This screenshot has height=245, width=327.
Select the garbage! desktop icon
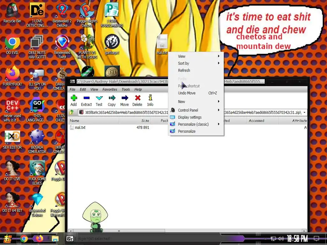[x=112, y=45]
